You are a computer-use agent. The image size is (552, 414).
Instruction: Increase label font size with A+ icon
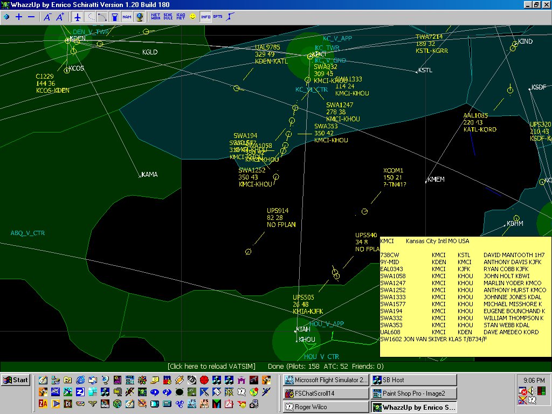coord(60,17)
